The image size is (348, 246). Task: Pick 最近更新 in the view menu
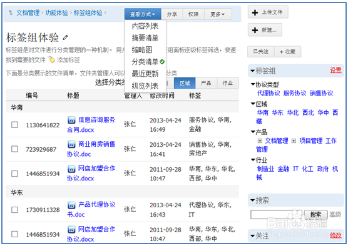[x=145, y=74]
